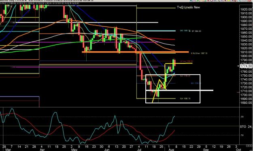Click the 1750.00 price axis label

(246, 75)
